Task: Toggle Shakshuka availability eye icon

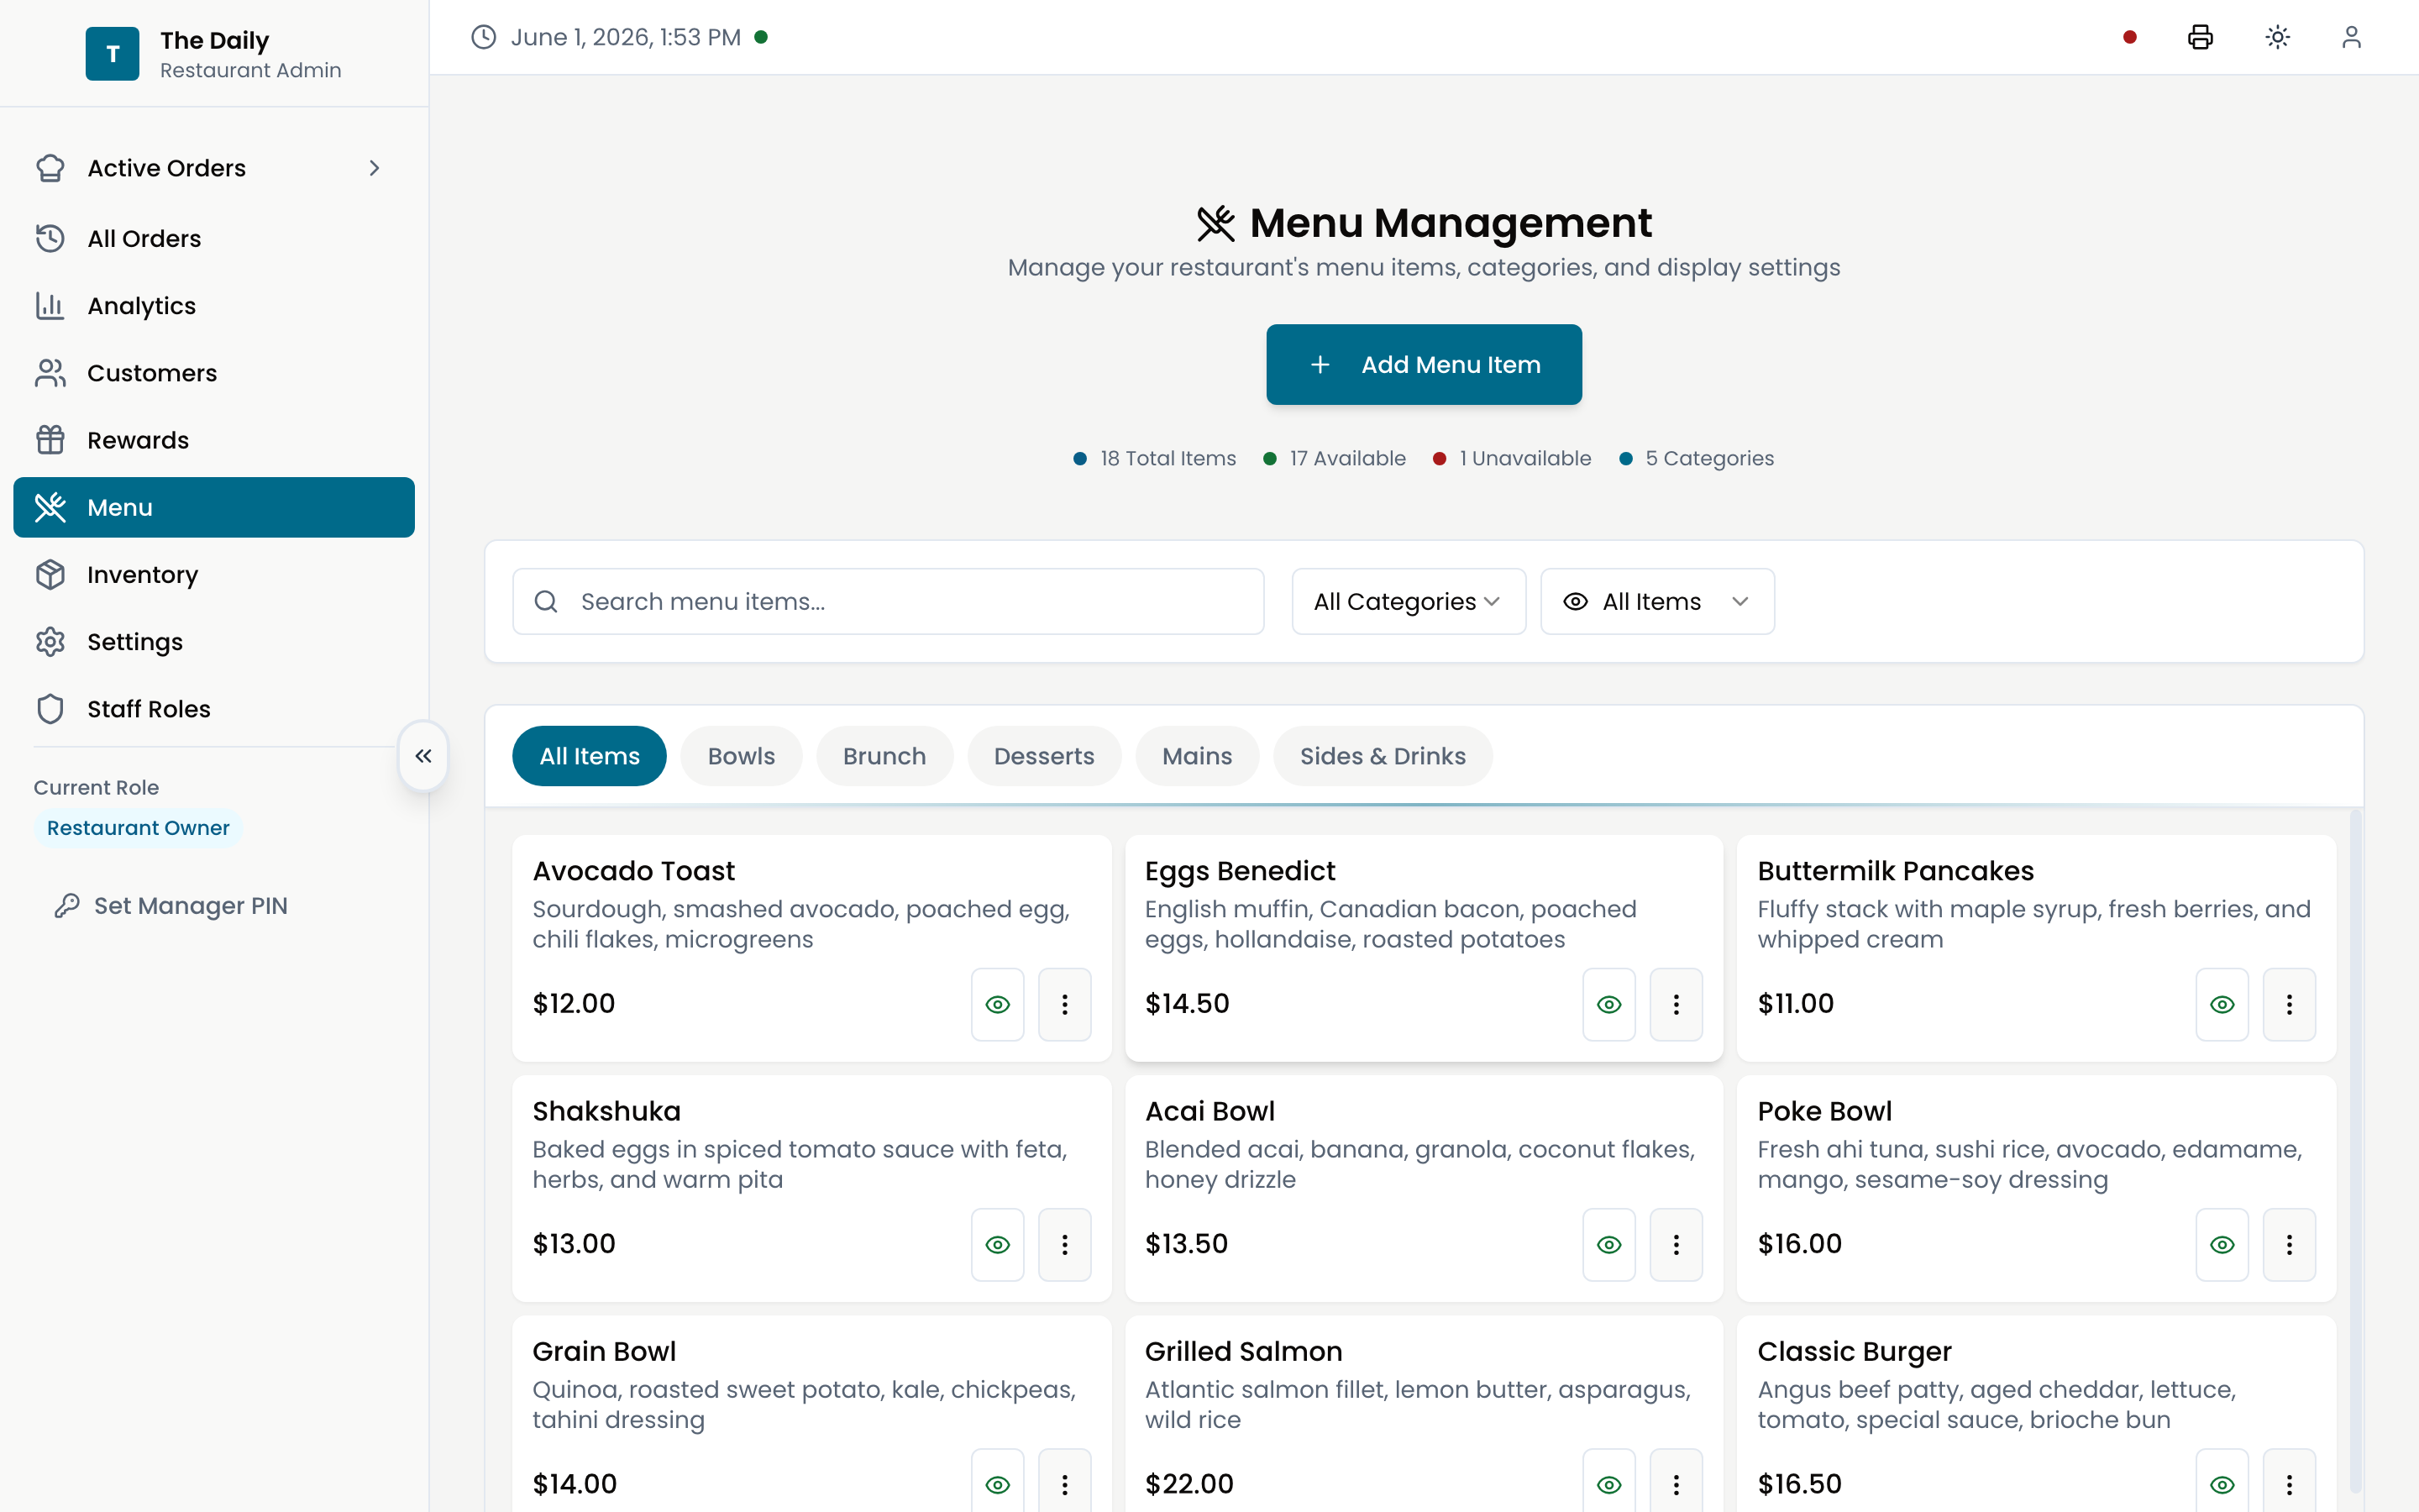Action: [x=998, y=1244]
